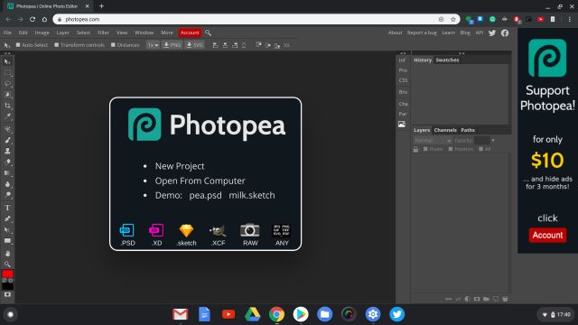Switch to the Paths tab
This screenshot has height=325, width=578.
(468, 130)
